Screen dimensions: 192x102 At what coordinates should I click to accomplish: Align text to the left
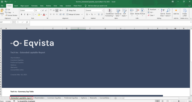coord(51,14)
